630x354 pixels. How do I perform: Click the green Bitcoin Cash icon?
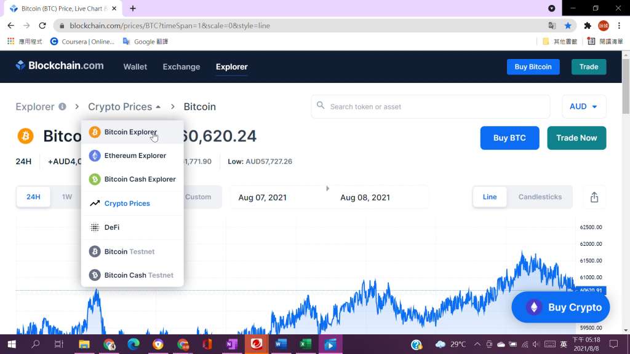tap(95, 179)
